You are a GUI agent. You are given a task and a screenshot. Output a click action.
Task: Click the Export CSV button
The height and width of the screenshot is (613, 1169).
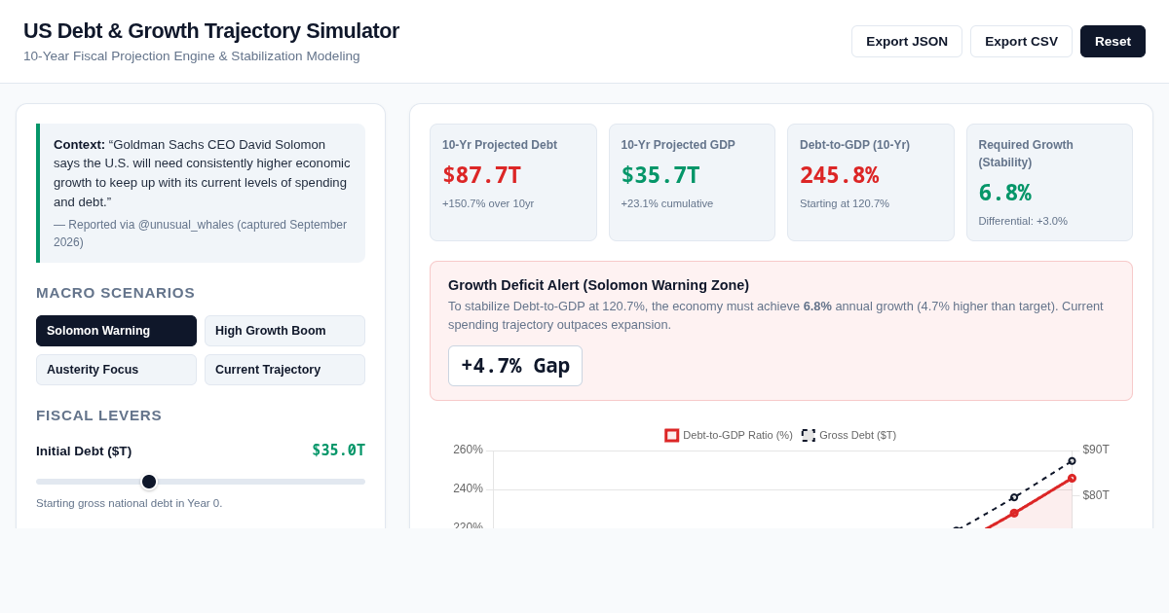[1021, 41]
